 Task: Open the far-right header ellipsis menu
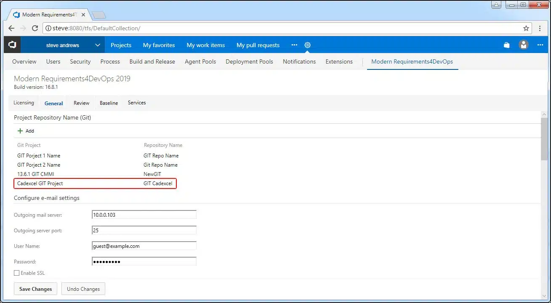click(x=540, y=45)
